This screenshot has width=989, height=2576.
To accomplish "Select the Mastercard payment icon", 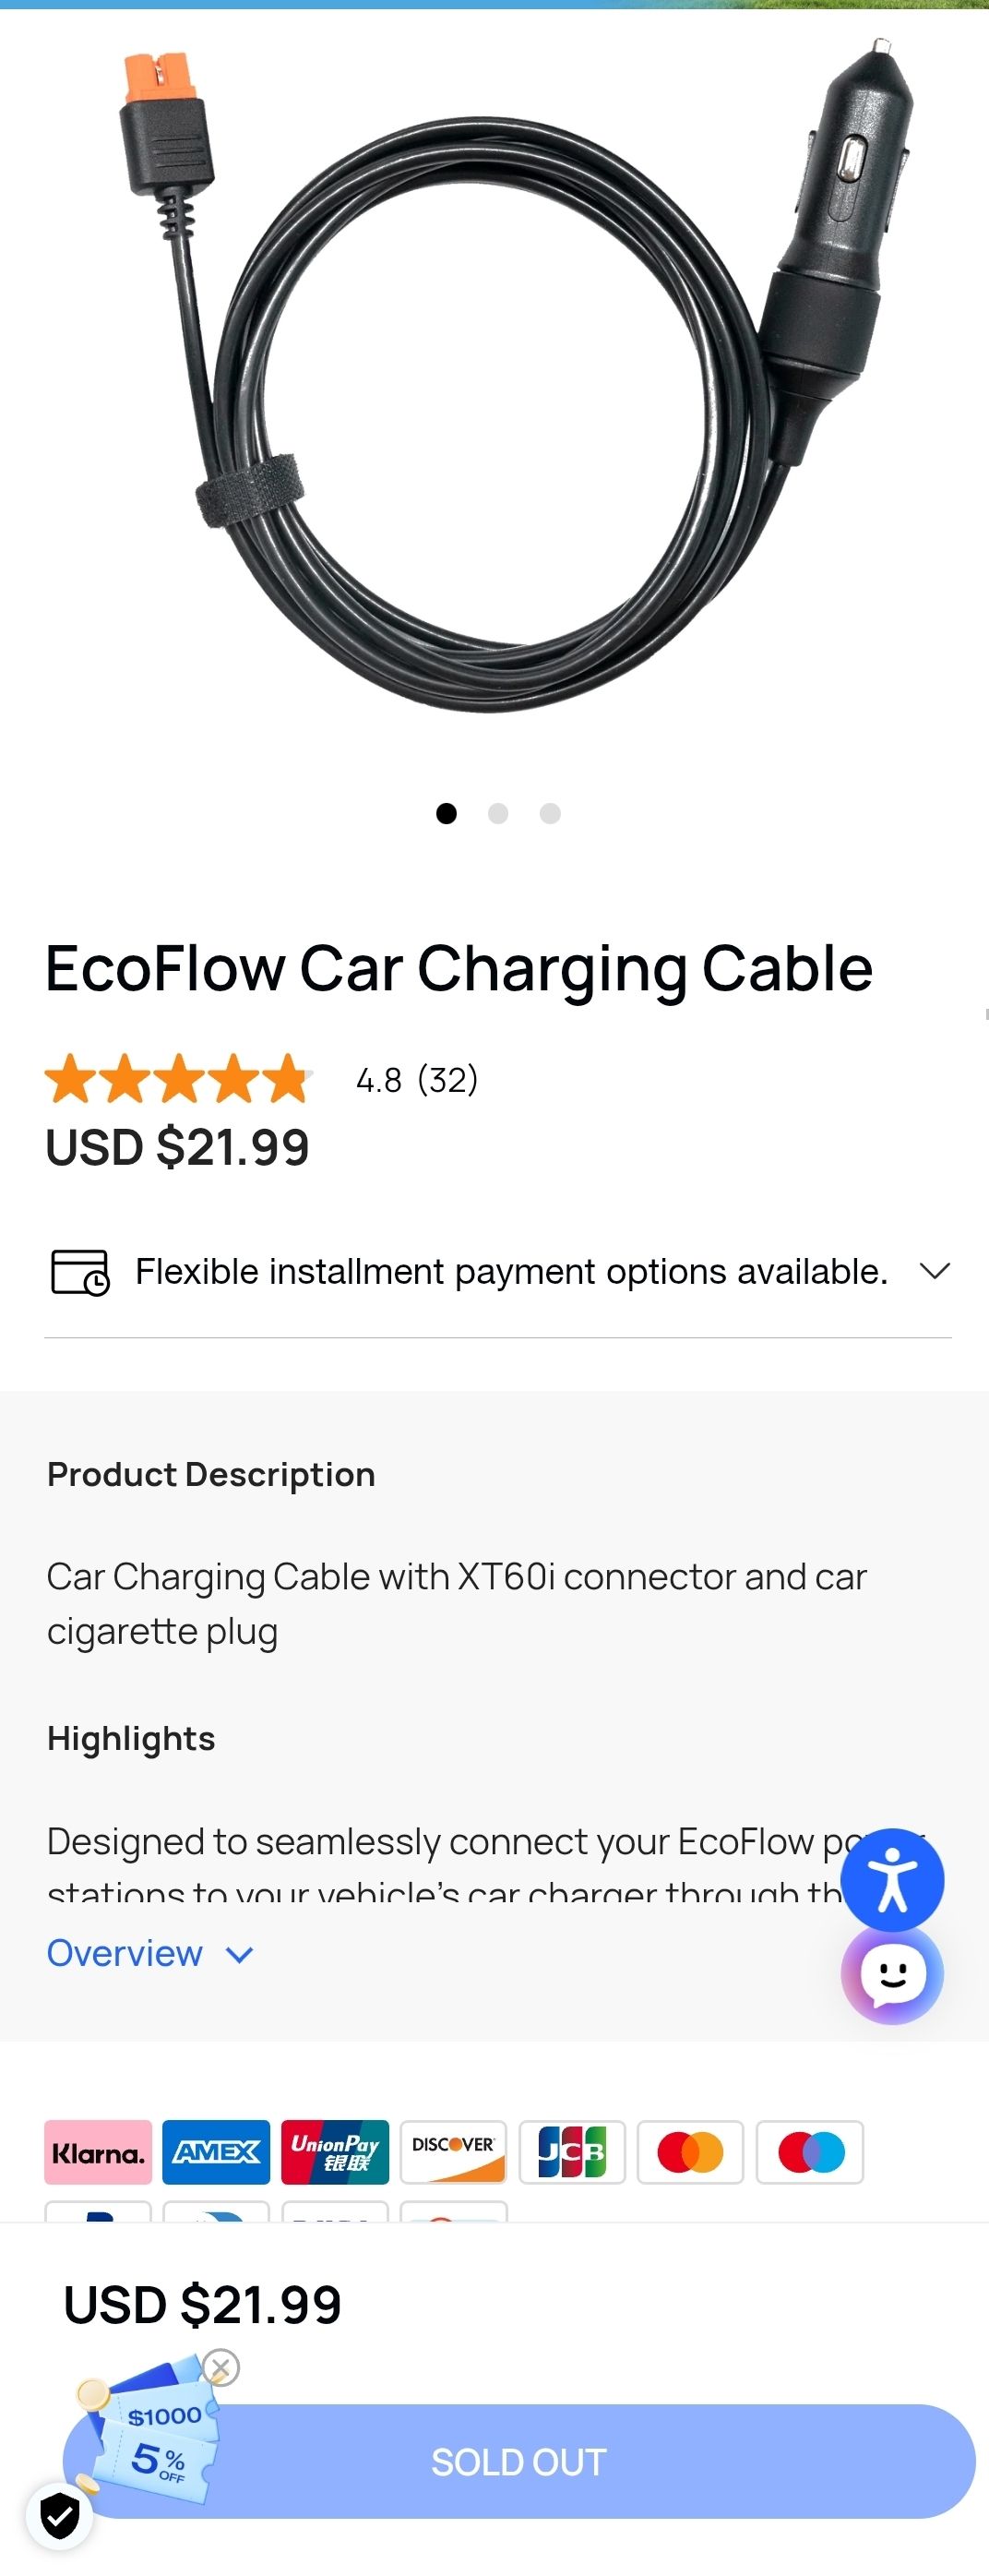I will (x=691, y=2152).
